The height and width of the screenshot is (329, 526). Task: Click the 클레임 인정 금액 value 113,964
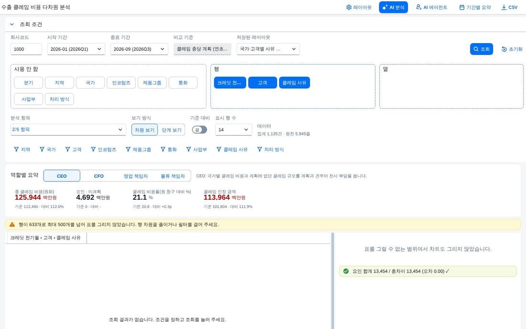(217, 197)
